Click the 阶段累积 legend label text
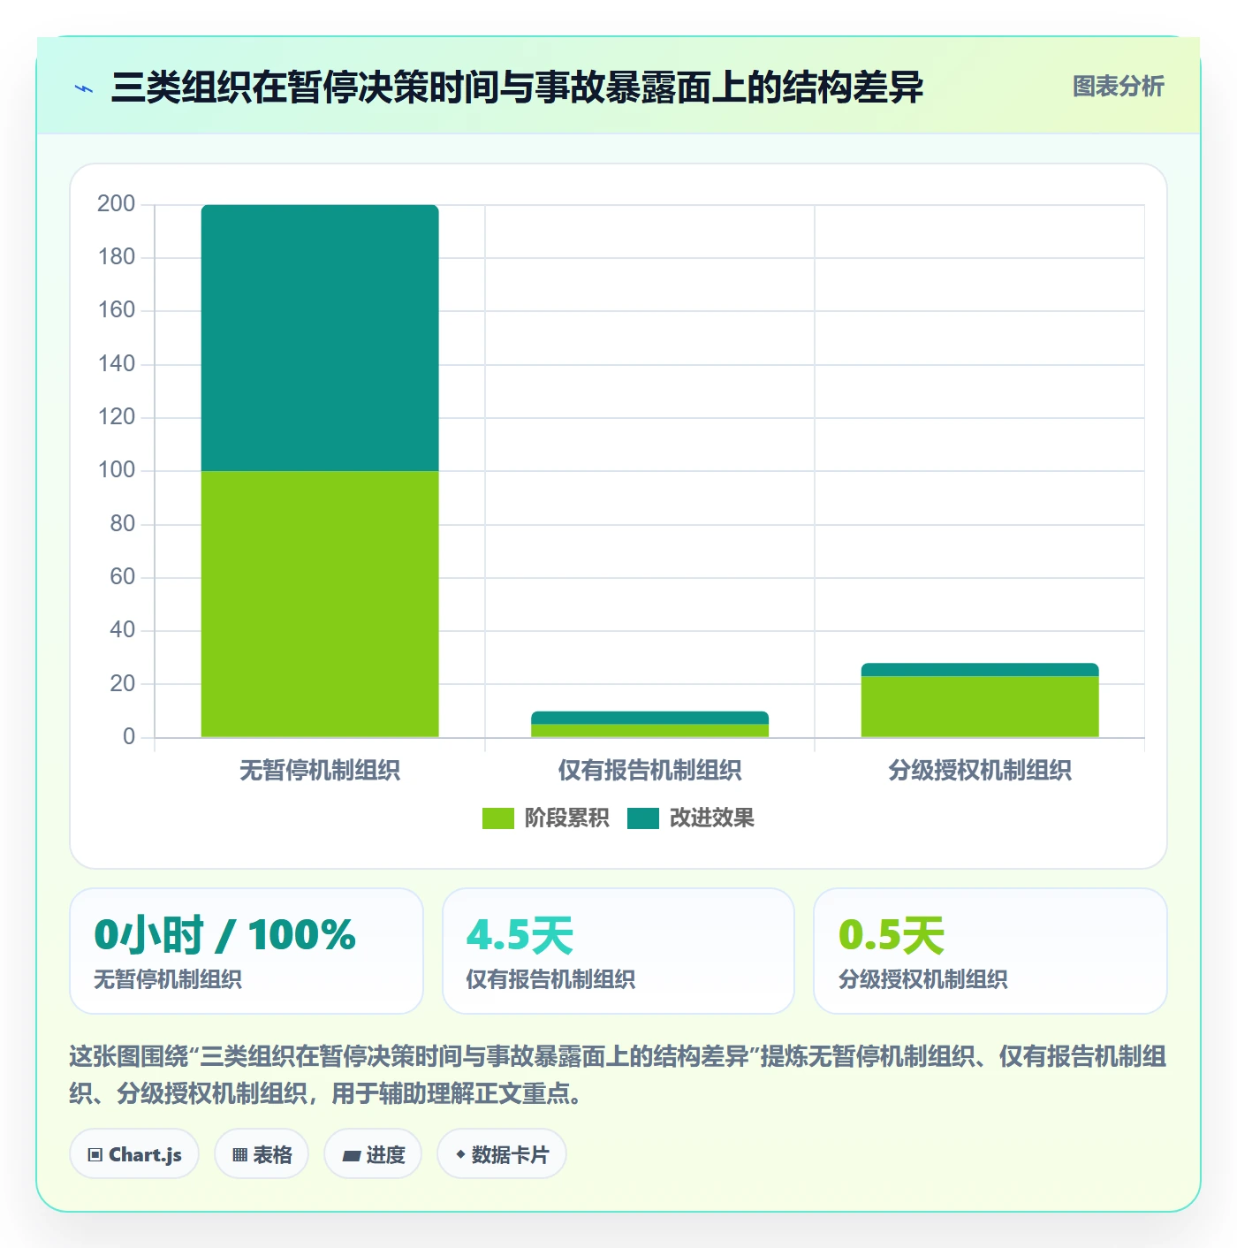The image size is (1237, 1248). [567, 818]
